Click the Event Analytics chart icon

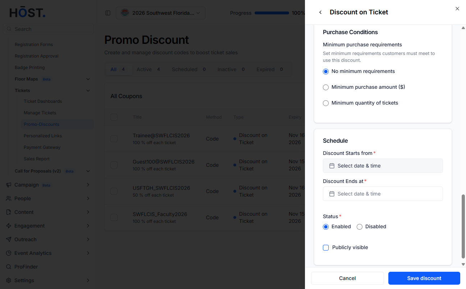click(x=9, y=253)
